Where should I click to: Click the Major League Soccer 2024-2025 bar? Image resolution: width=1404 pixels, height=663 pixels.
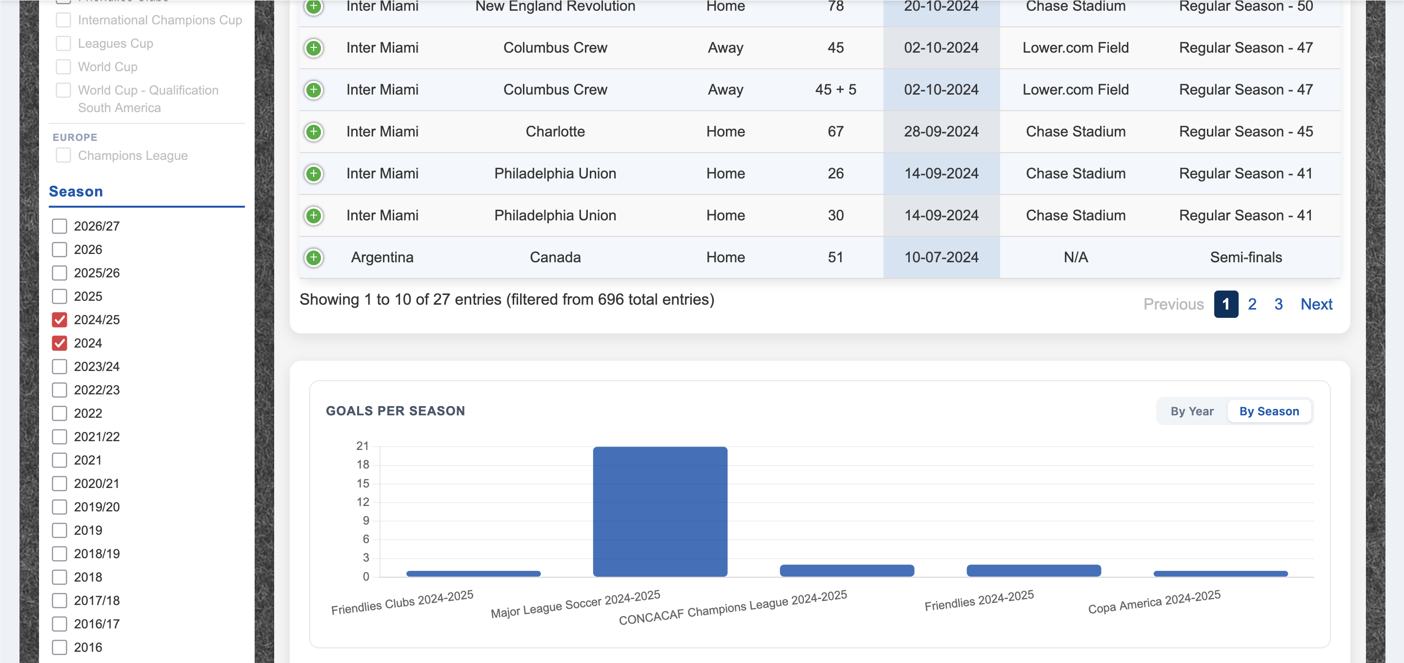pyautogui.click(x=660, y=511)
